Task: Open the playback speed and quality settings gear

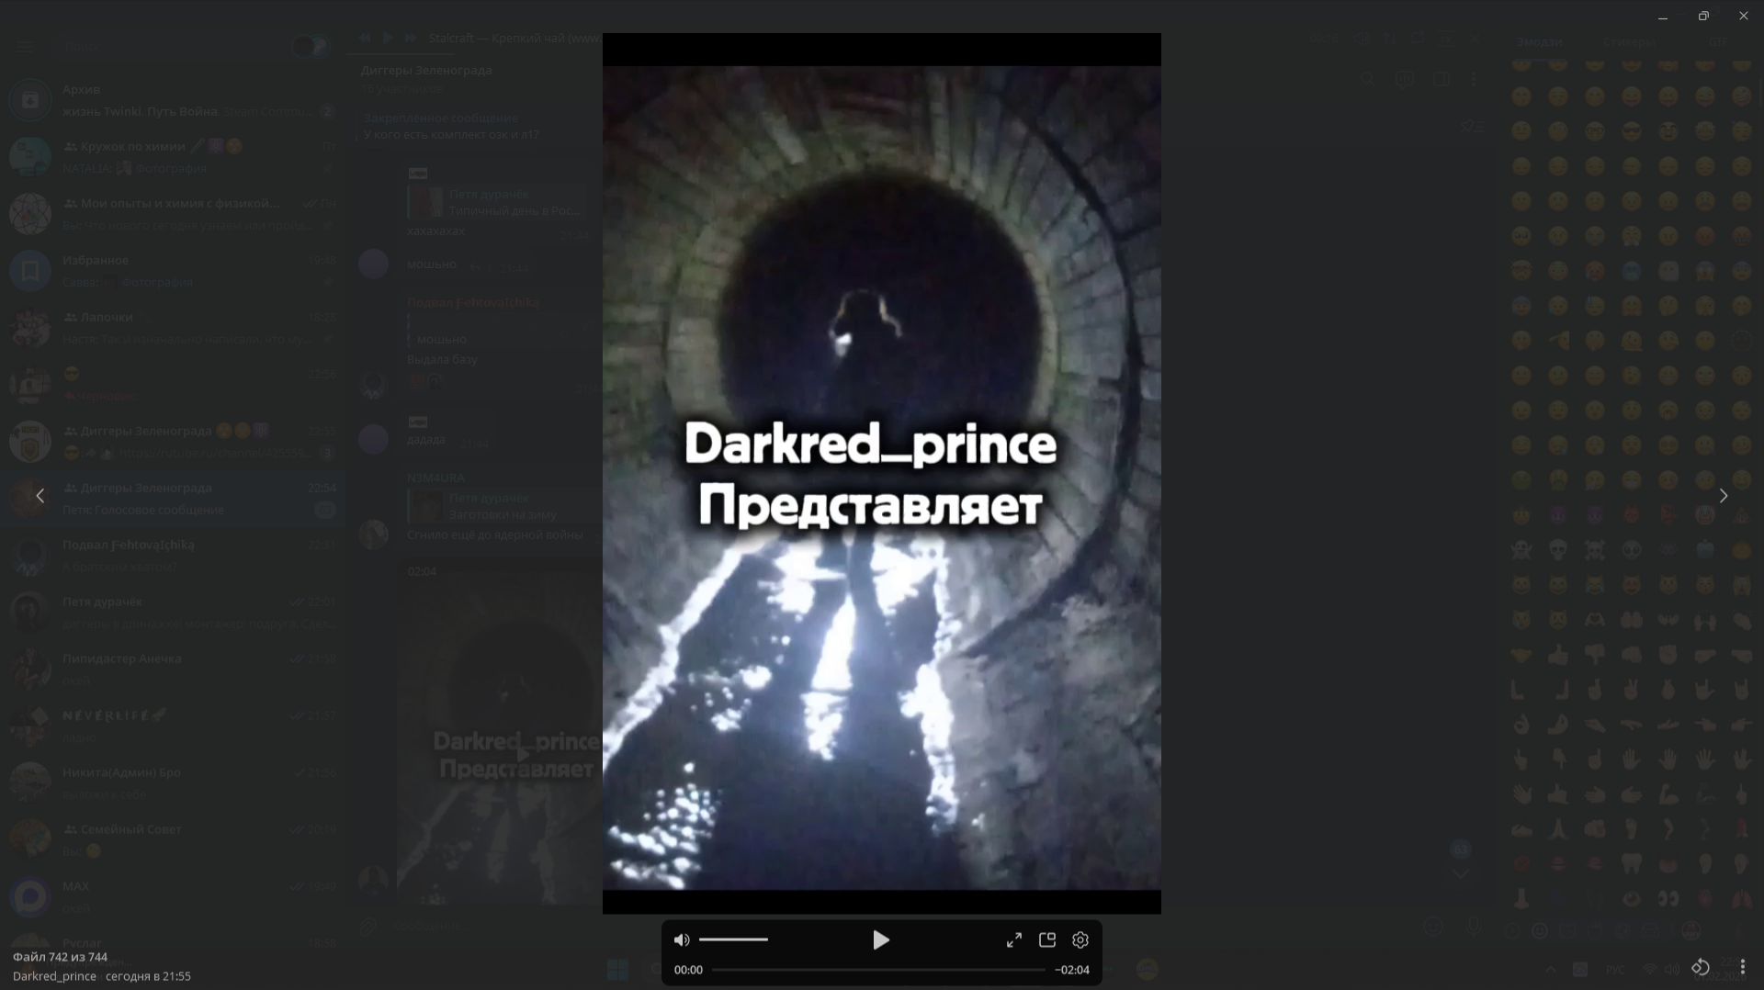Action: click(1080, 940)
